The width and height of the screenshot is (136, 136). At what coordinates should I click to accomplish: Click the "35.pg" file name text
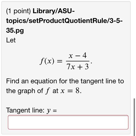tap(15, 31)
